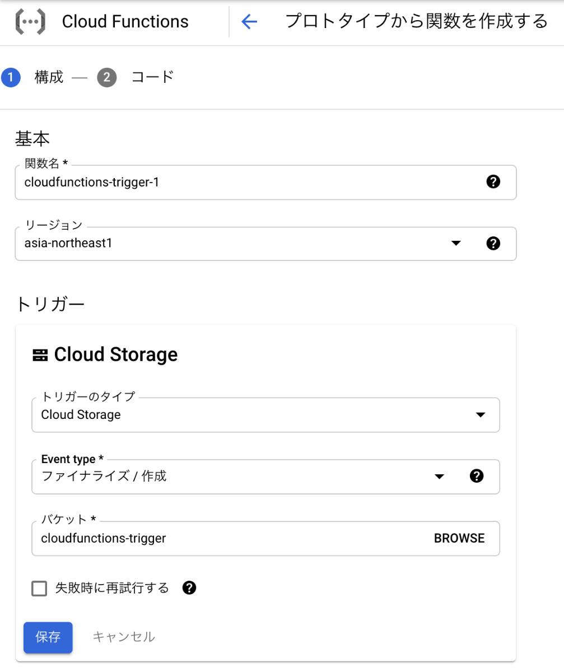Click the プロトタイプから関数を作成する heading
The width and height of the screenshot is (564, 672).
(x=416, y=21)
